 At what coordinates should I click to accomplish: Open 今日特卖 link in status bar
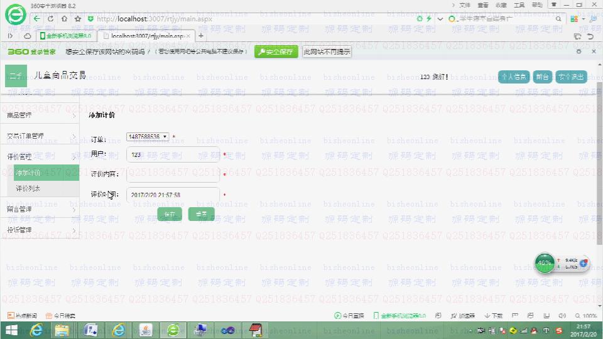(60, 316)
